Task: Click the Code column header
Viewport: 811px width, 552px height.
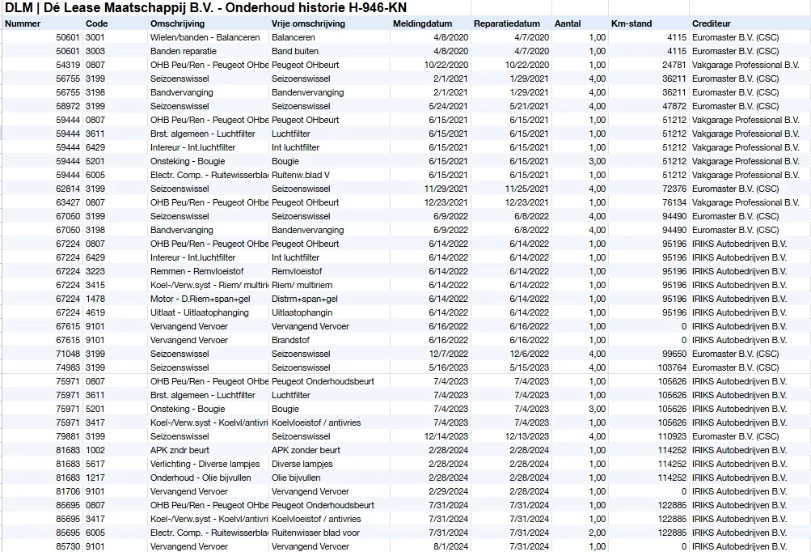Action: (96, 23)
